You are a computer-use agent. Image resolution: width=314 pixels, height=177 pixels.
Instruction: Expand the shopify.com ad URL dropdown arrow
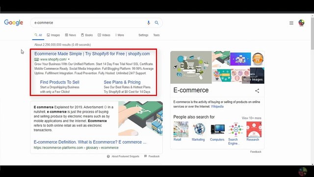(x=69, y=59)
